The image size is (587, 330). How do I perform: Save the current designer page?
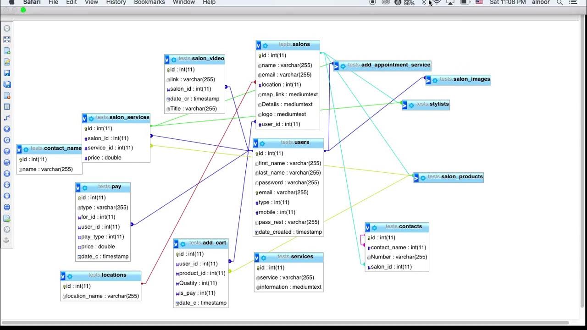(x=7, y=73)
